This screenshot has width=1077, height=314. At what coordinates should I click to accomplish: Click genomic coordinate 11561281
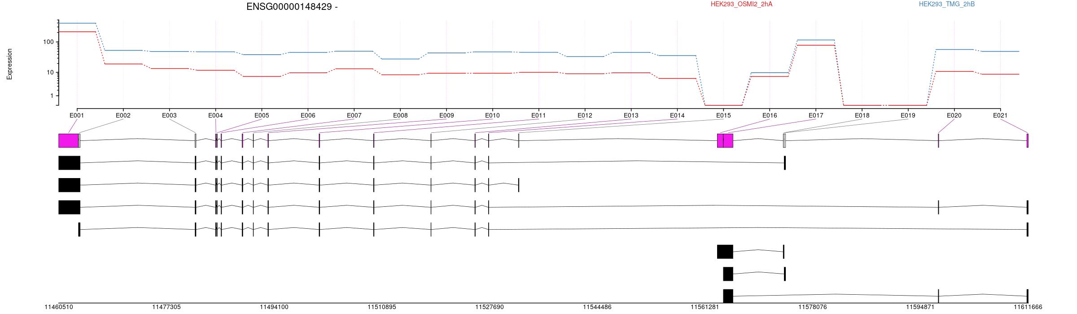coord(705,307)
